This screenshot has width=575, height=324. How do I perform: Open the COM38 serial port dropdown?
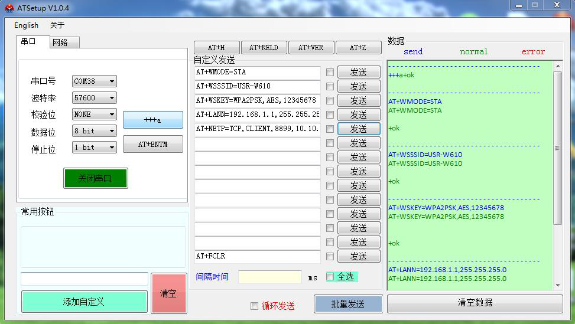[x=94, y=81]
